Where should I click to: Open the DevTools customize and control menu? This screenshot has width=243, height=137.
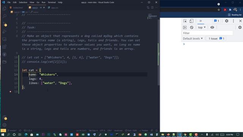pos(234,21)
